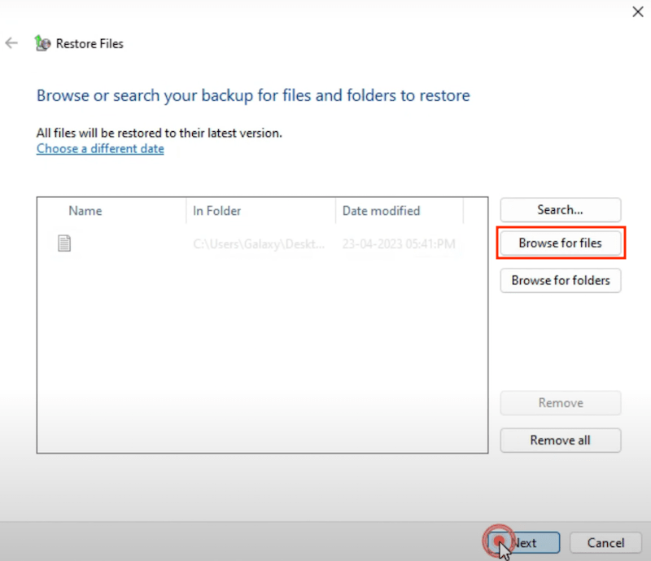The image size is (651, 561).
Task: Click Browse for files
Action: tap(560, 243)
